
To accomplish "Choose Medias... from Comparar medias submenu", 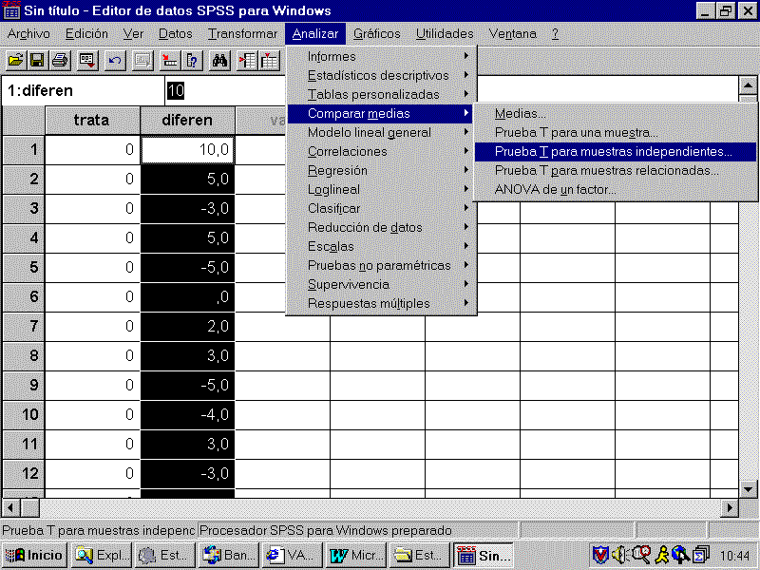I will [616, 113].
